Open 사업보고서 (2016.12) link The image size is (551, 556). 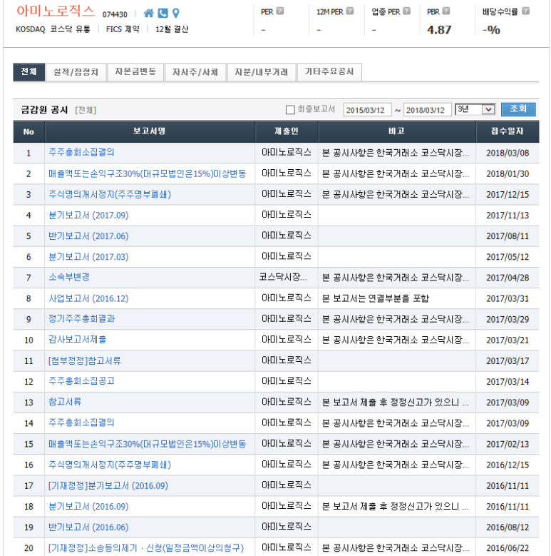(88, 298)
